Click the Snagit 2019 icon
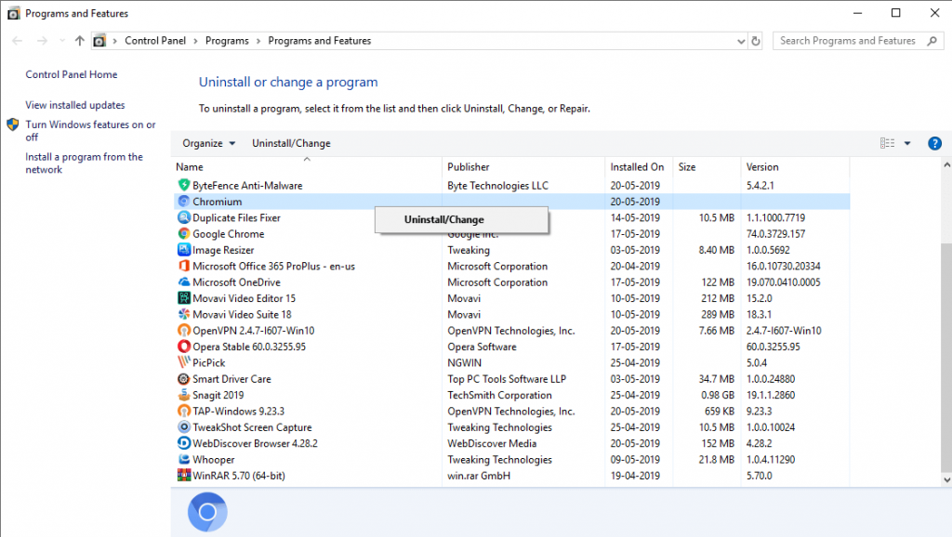The width and height of the screenshot is (952, 537). tap(183, 395)
